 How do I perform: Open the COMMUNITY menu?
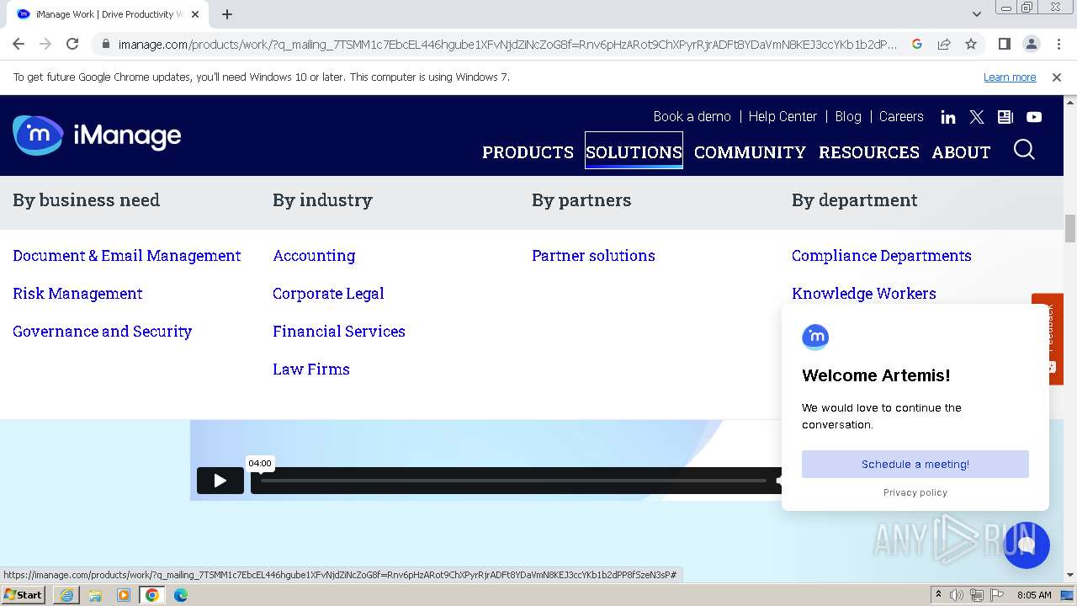(x=750, y=152)
